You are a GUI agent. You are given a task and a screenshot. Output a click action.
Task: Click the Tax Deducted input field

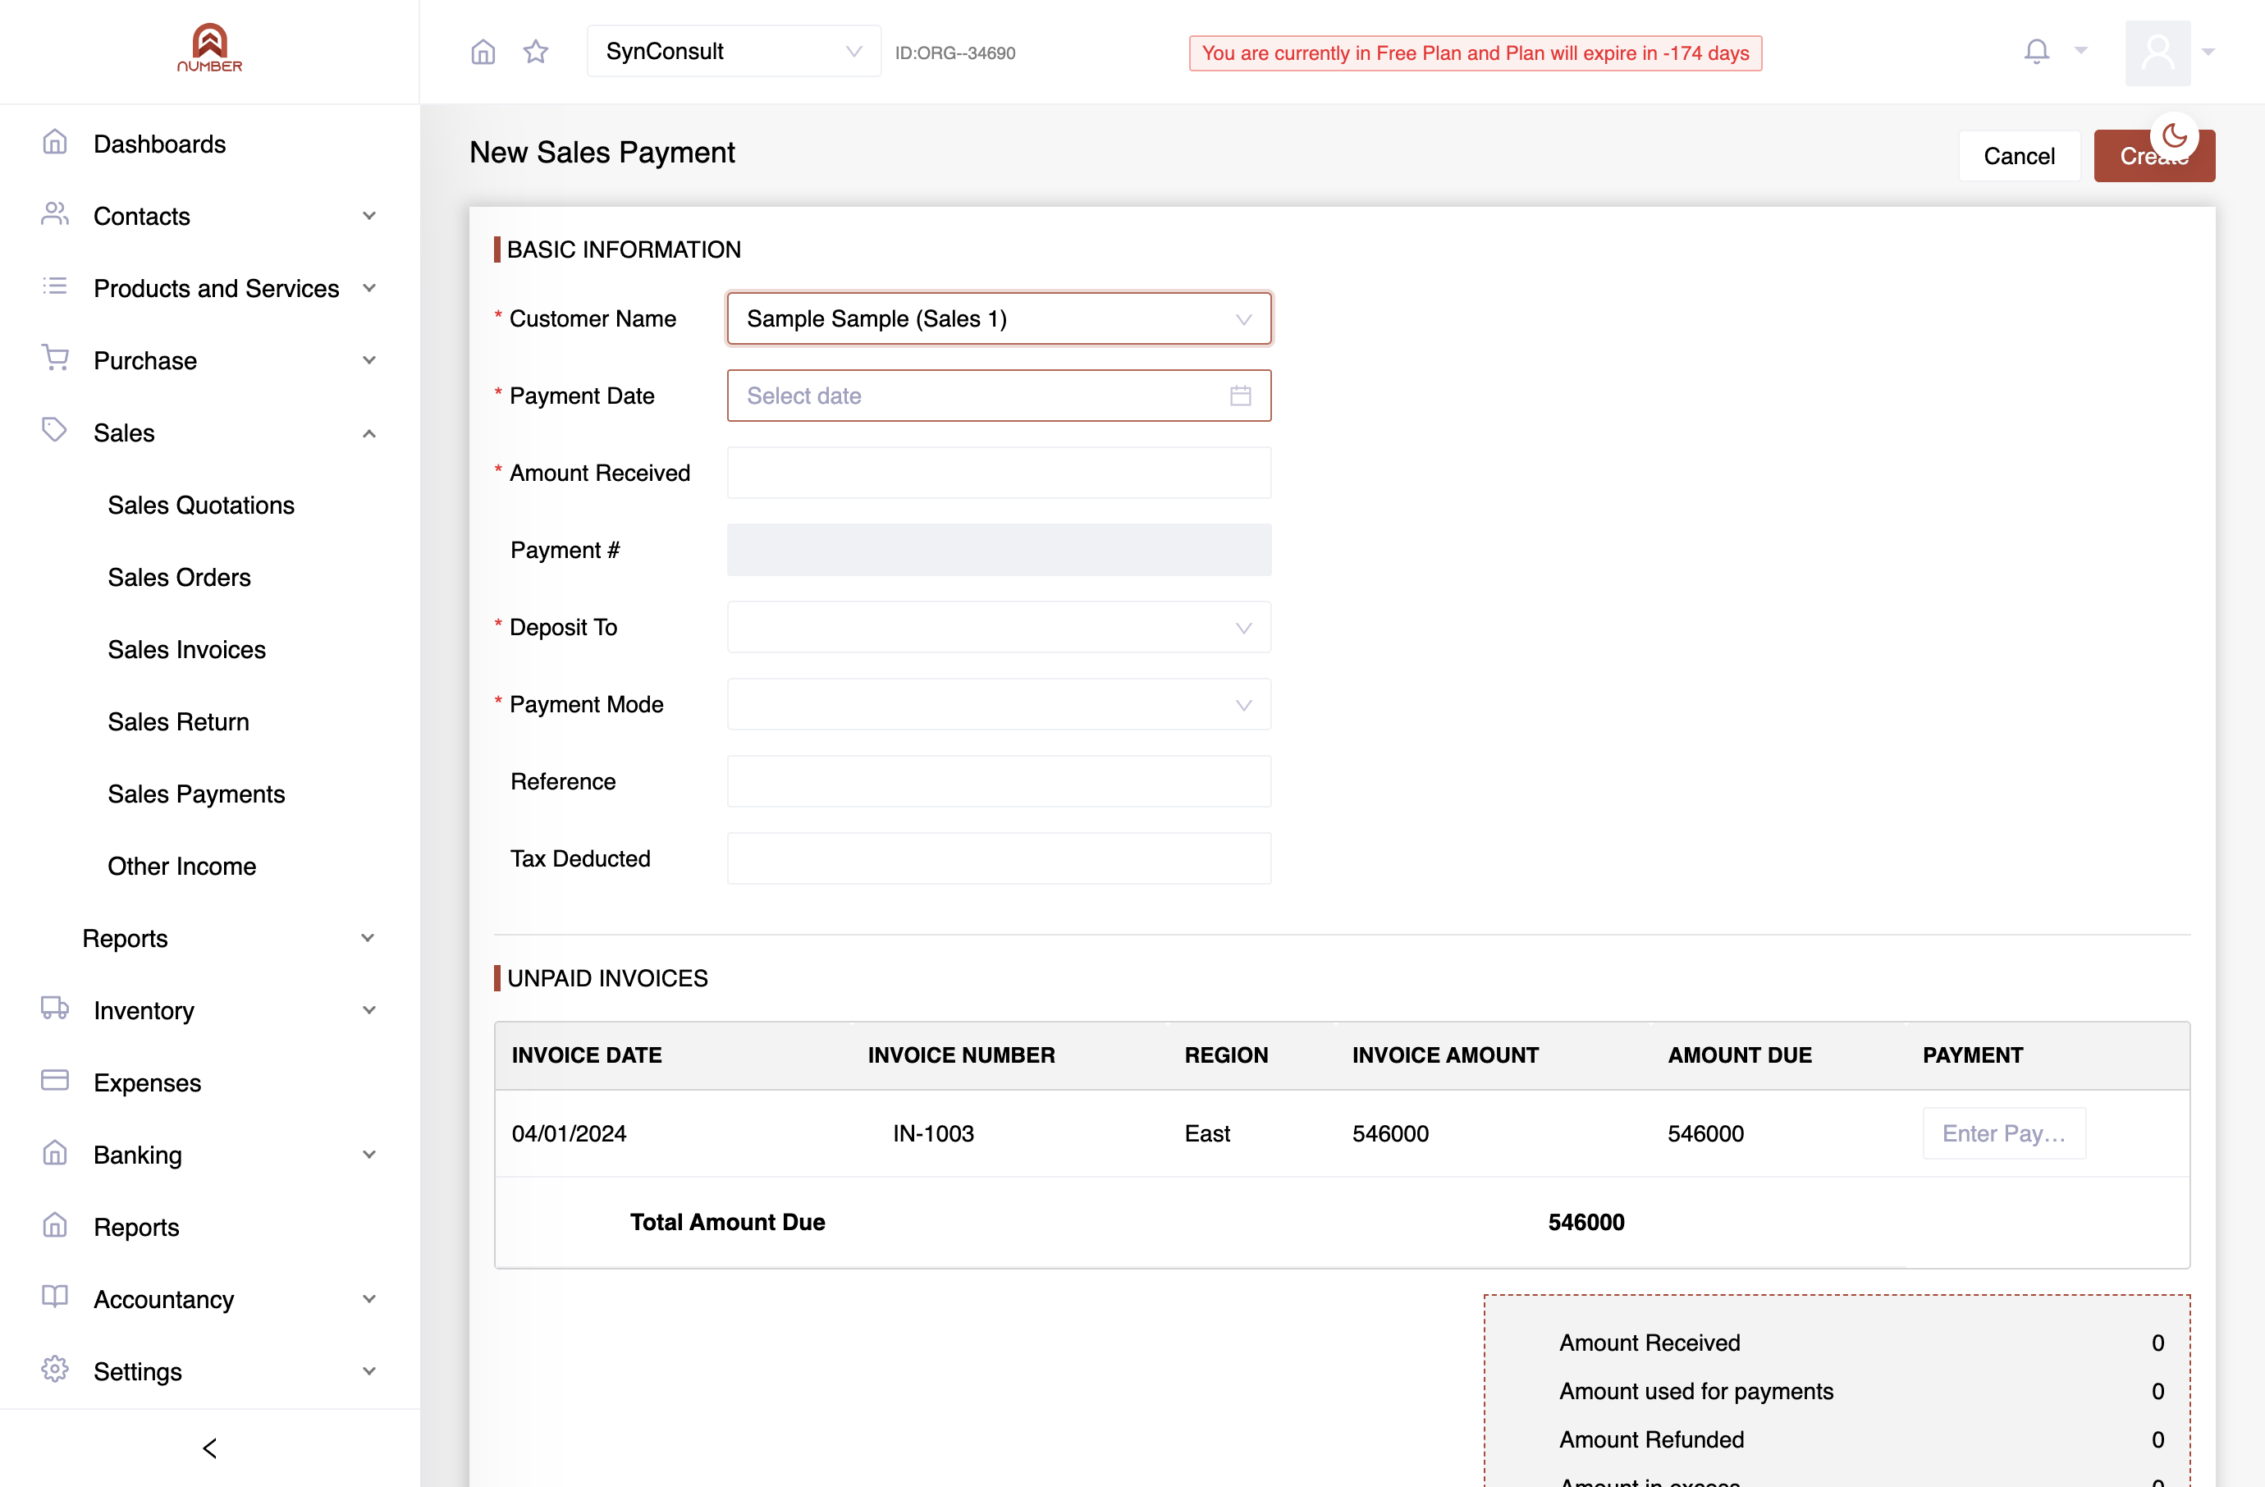1000,858
